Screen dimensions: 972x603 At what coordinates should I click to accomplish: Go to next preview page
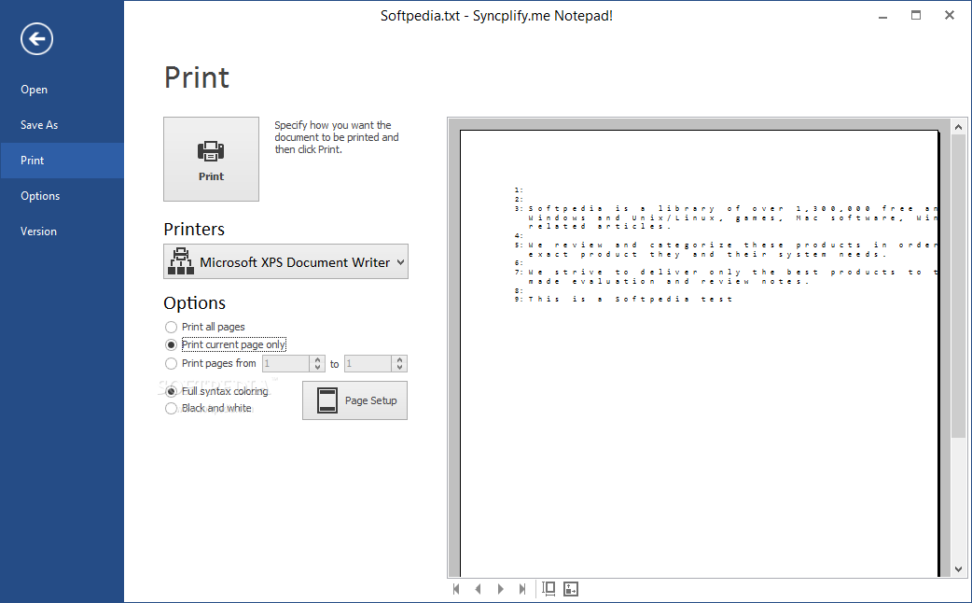[x=500, y=589]
